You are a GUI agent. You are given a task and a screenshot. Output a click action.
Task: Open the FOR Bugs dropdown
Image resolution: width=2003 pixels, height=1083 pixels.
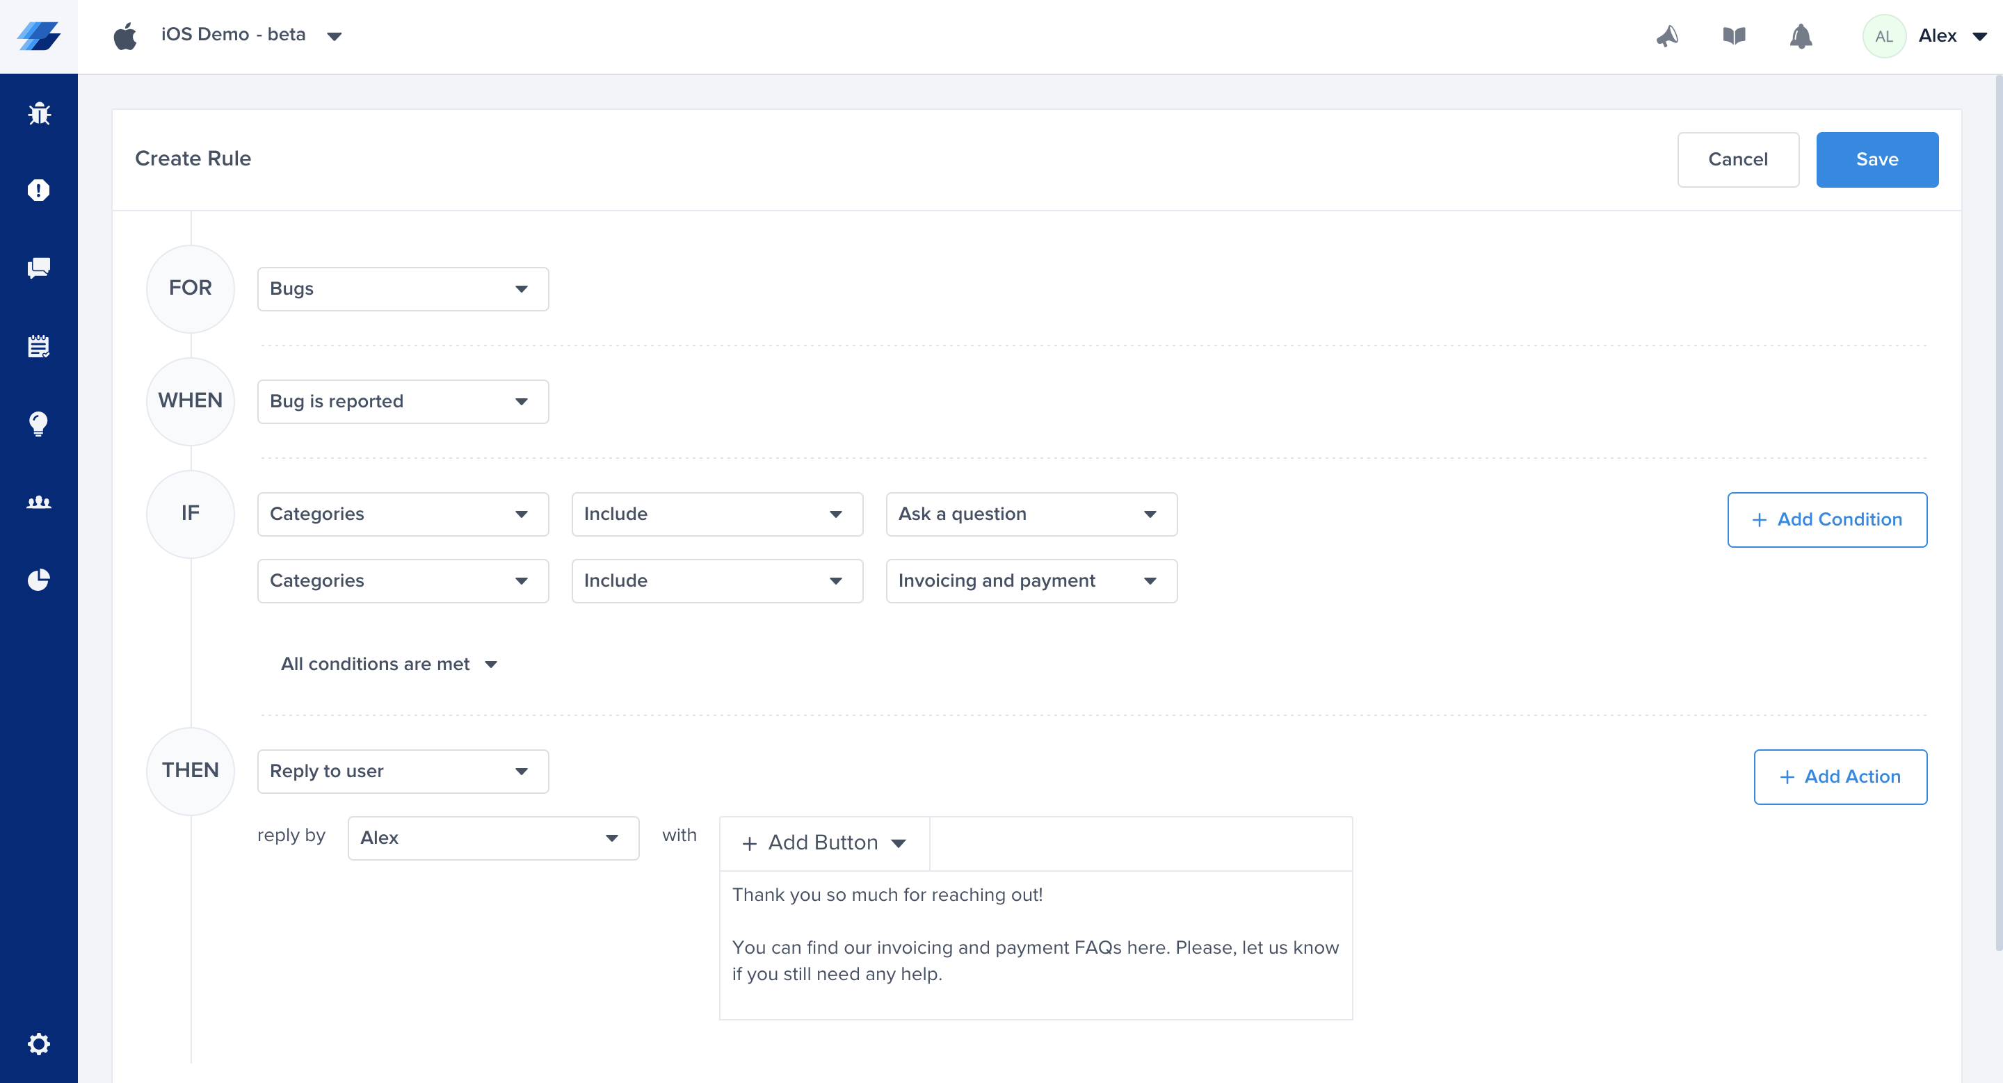coord(402,289)
